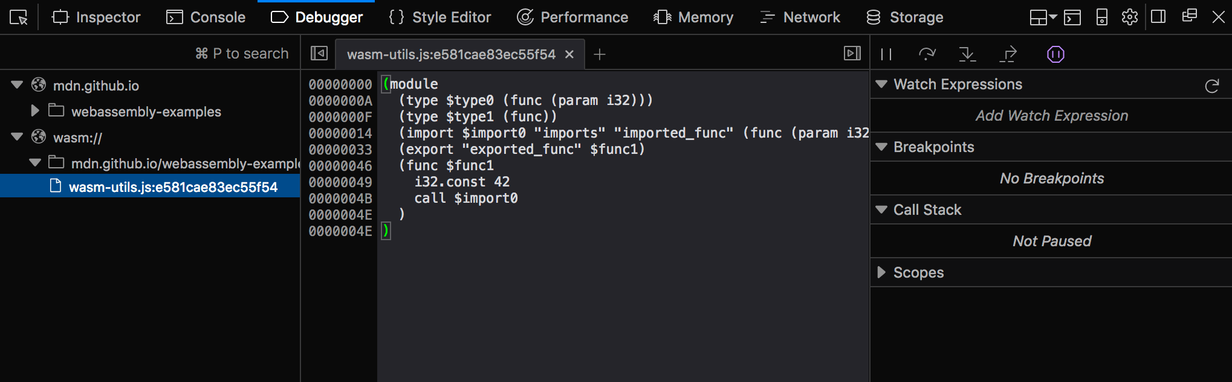Collapse the wasm:// tree node
The height and width of the screenshot is (382, 1232).
[17, 136]
